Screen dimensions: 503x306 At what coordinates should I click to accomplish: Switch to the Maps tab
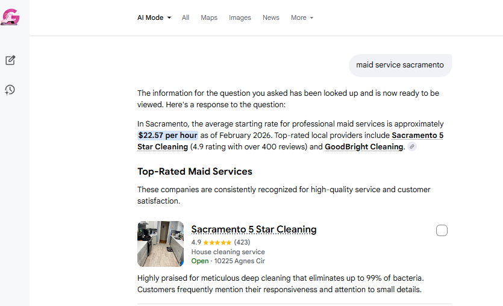tap(209, 17)
